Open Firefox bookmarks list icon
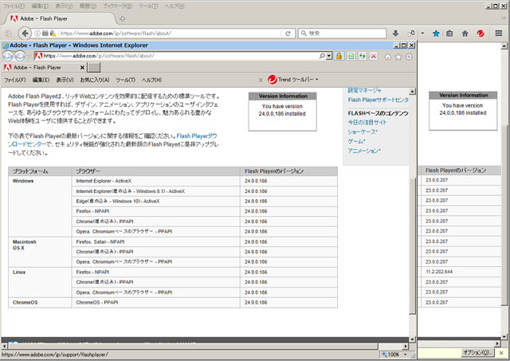This screenshot has height=361, width=510. click(449, 33)
